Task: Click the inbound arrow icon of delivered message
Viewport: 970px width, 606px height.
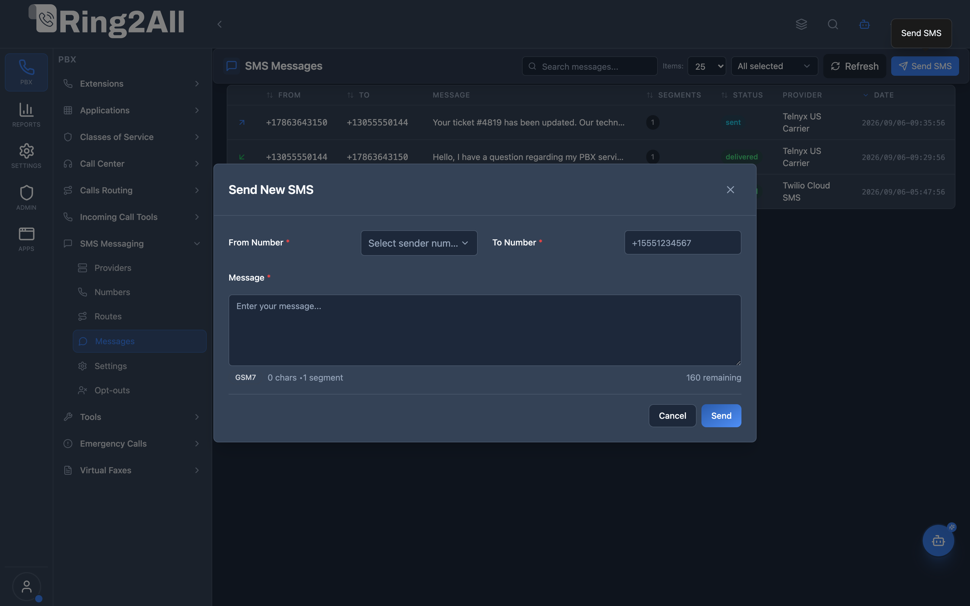Action: tap(242, 157)
